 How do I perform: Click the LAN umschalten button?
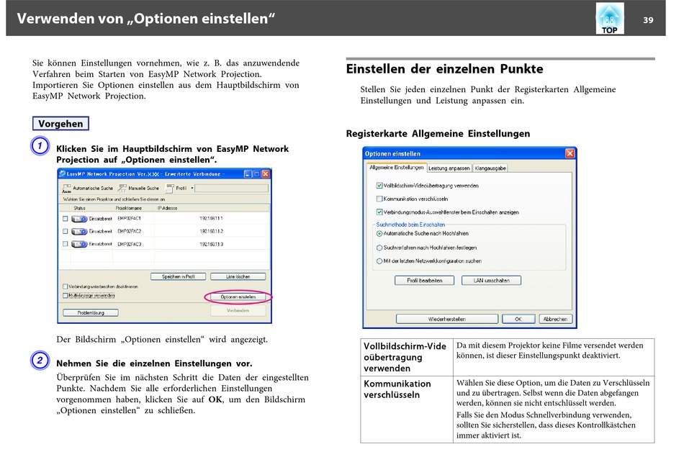click(491, 281)
